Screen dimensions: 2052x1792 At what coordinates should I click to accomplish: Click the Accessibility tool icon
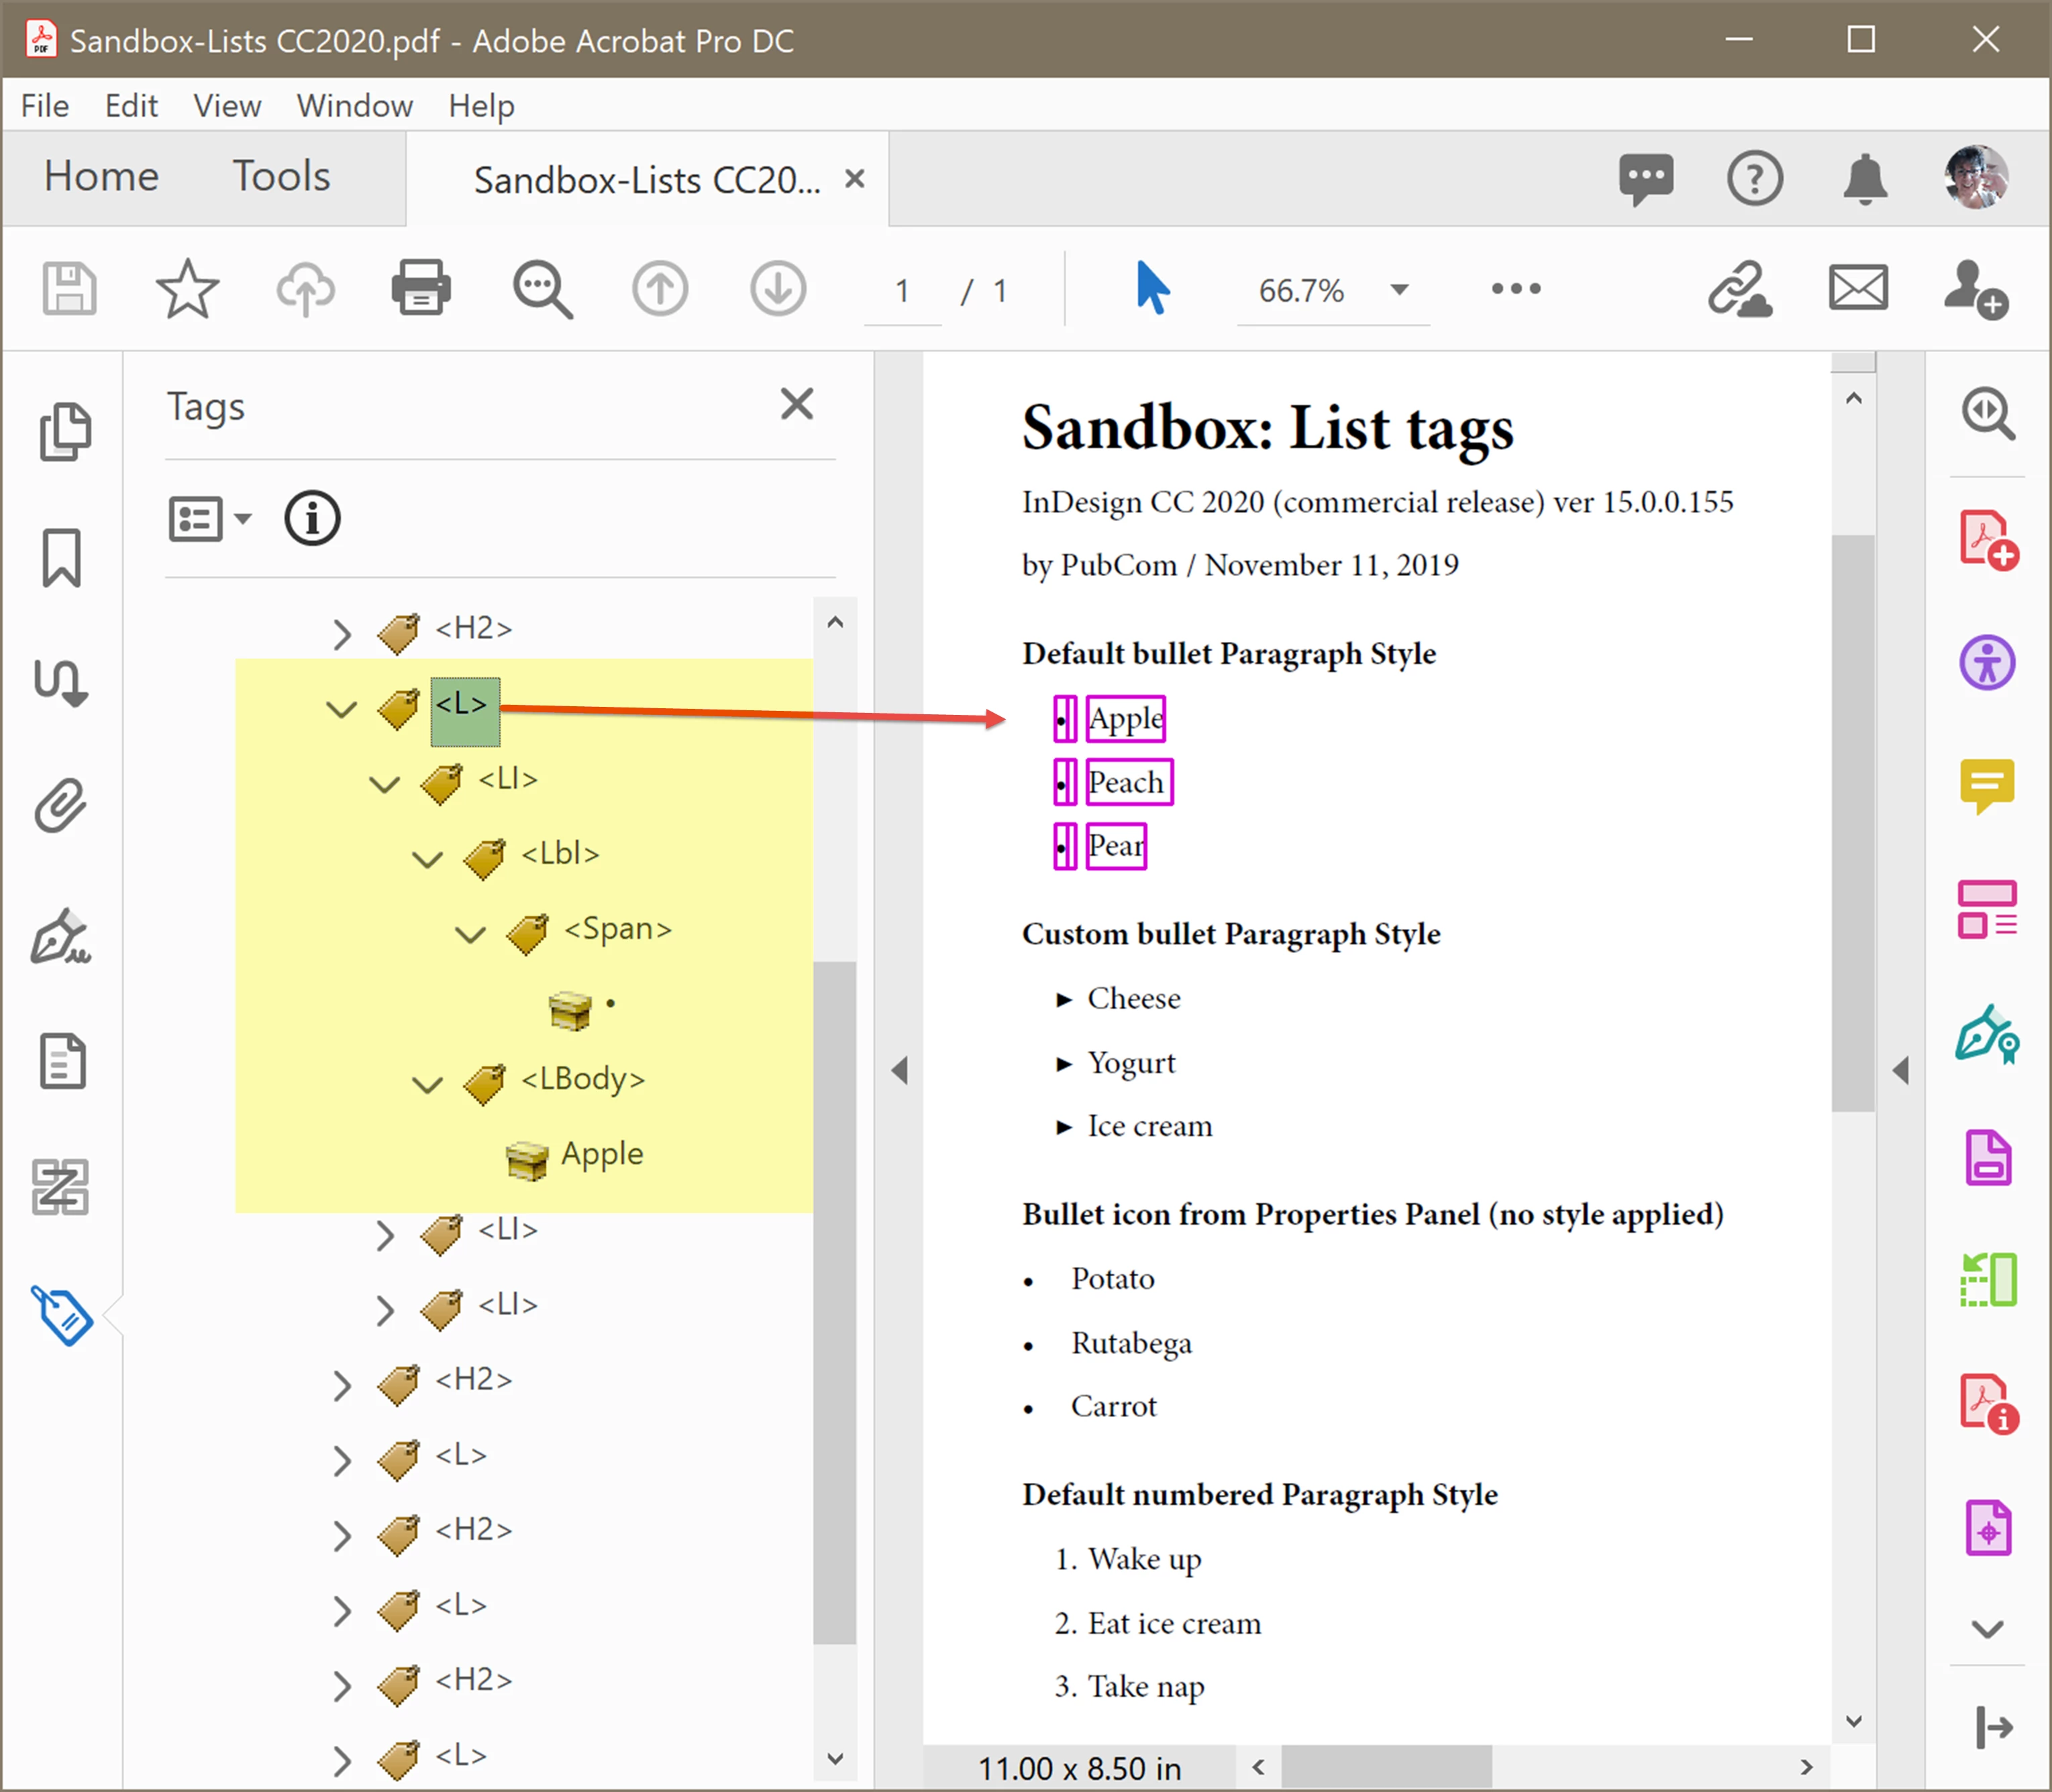[x=1987, y=662]
